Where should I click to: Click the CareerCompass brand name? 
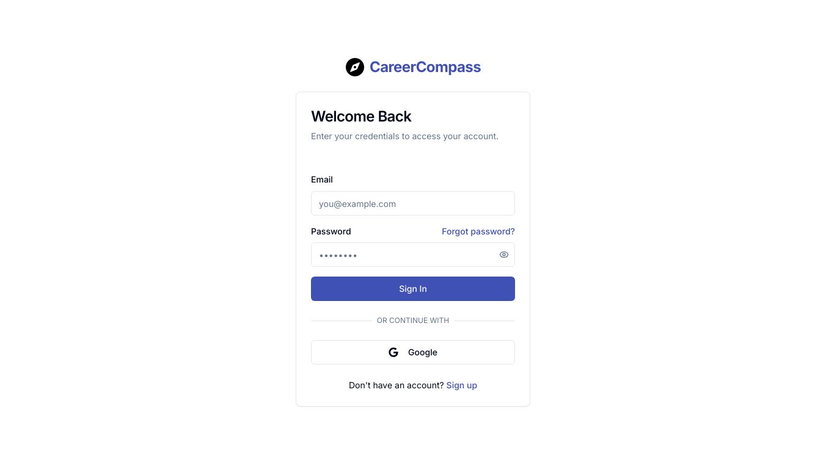point(425,67)
